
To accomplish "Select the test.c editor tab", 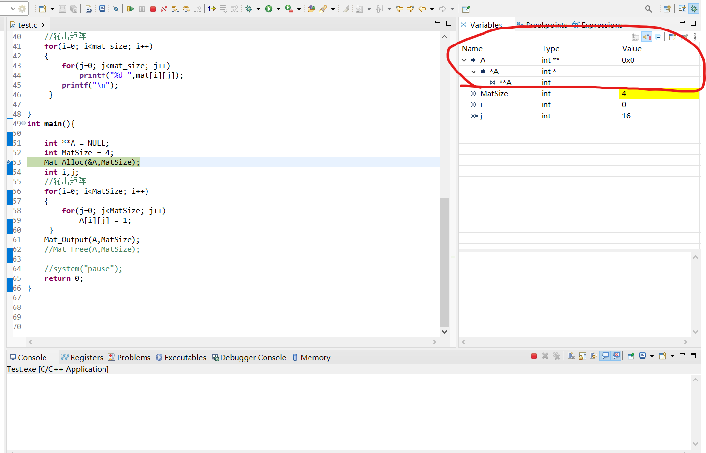I will tap(28, 25).
